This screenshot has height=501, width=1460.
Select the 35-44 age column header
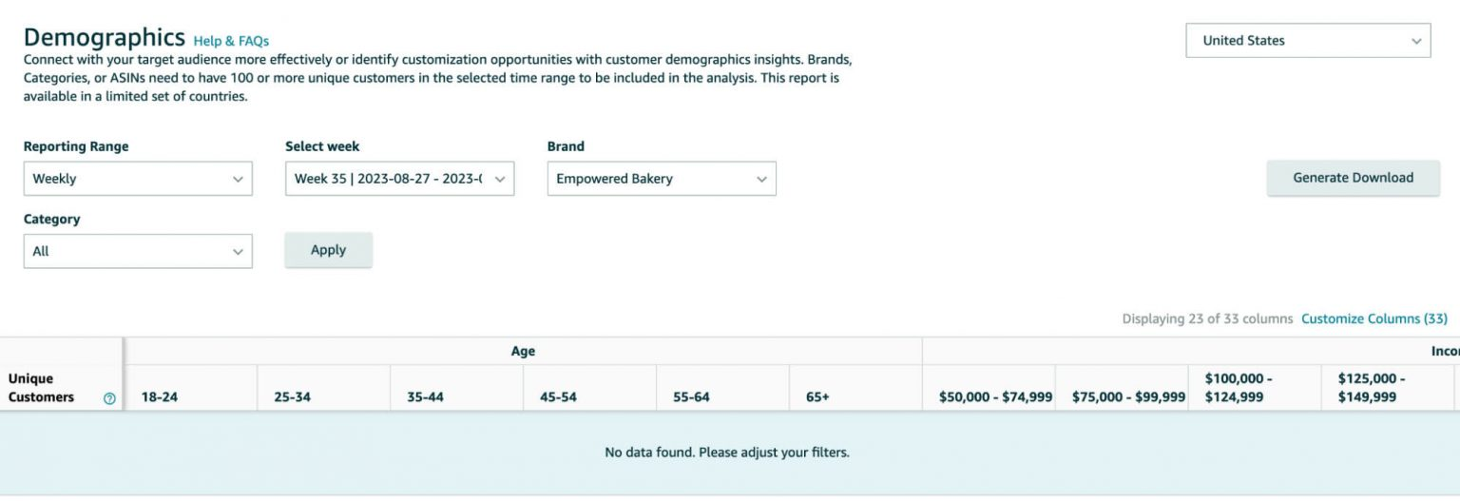tap(425, 397)
